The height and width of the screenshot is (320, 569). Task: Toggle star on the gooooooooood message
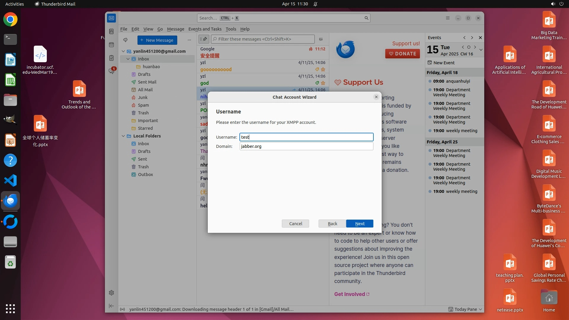(x=323, y=69)
